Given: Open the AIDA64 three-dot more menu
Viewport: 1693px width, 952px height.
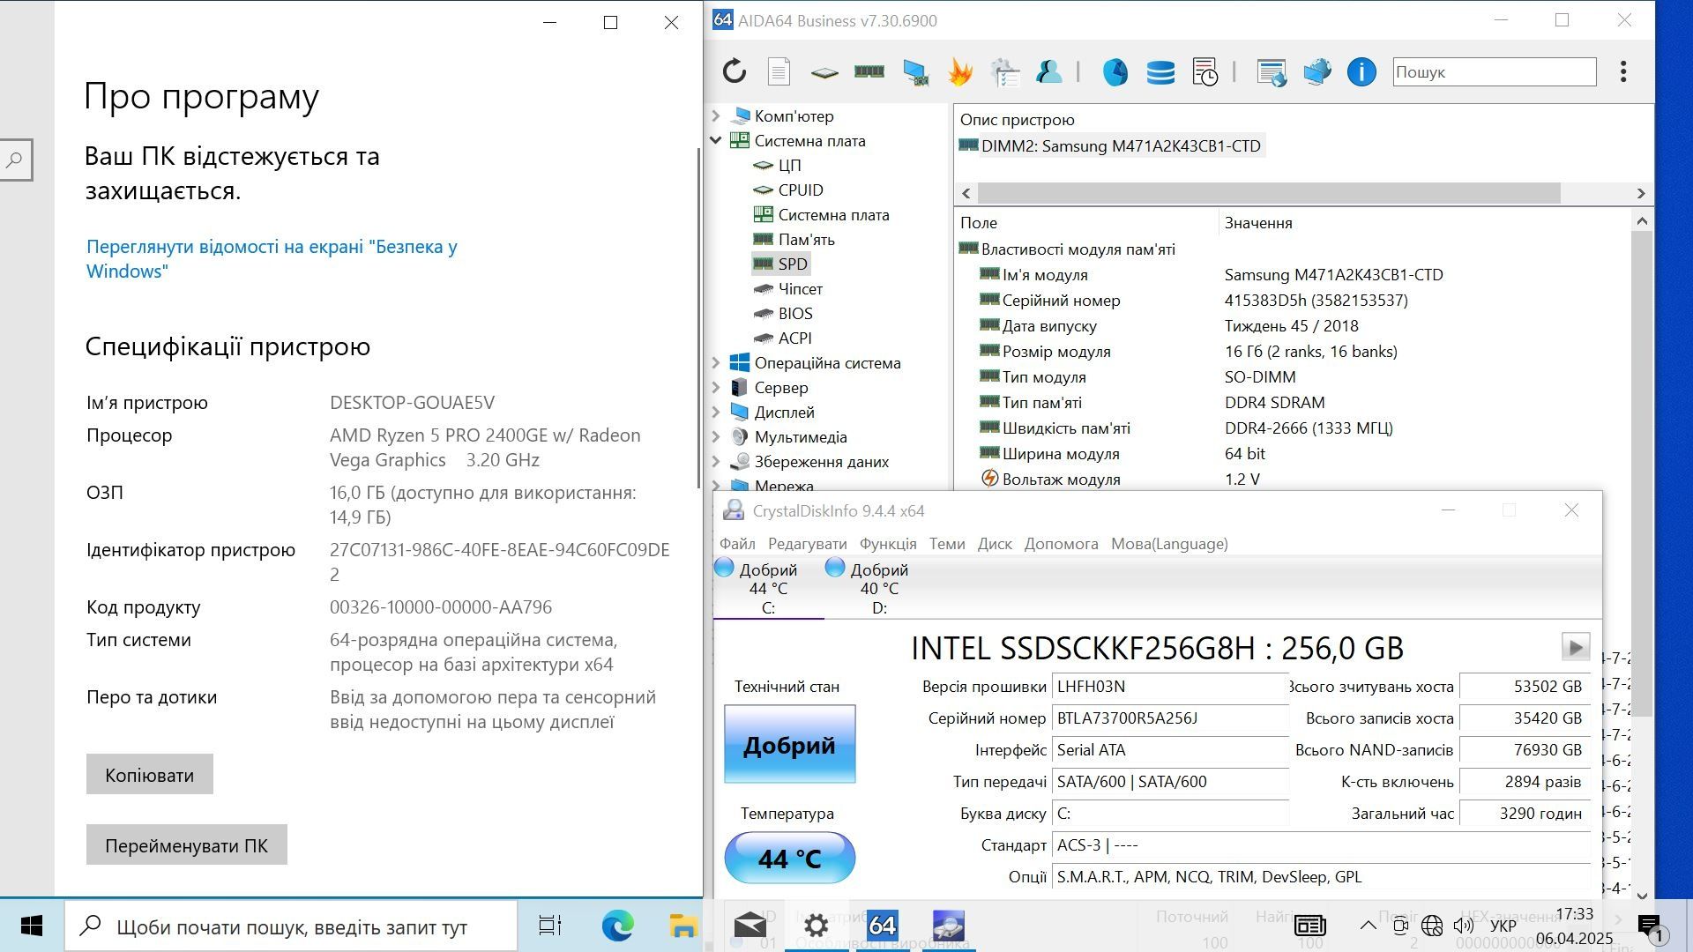Looking at the screenshot, I should (x=1623, y=71).
